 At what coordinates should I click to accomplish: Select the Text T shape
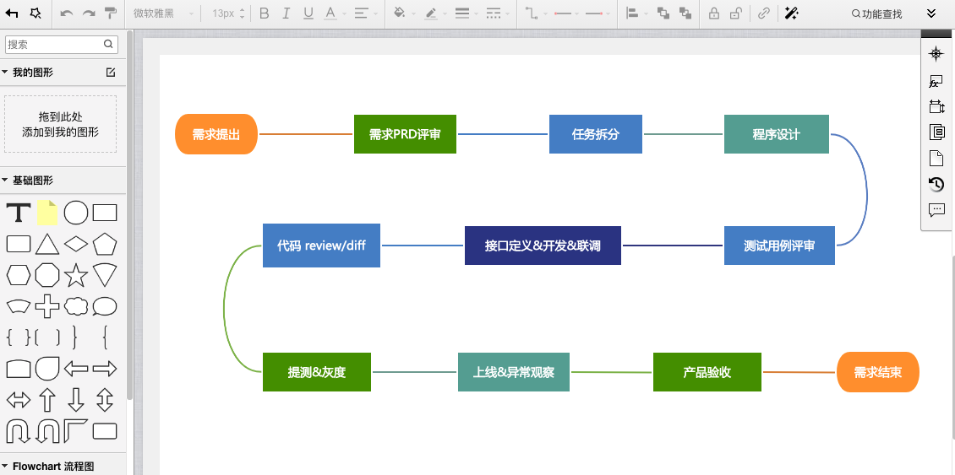pos(19,213)
